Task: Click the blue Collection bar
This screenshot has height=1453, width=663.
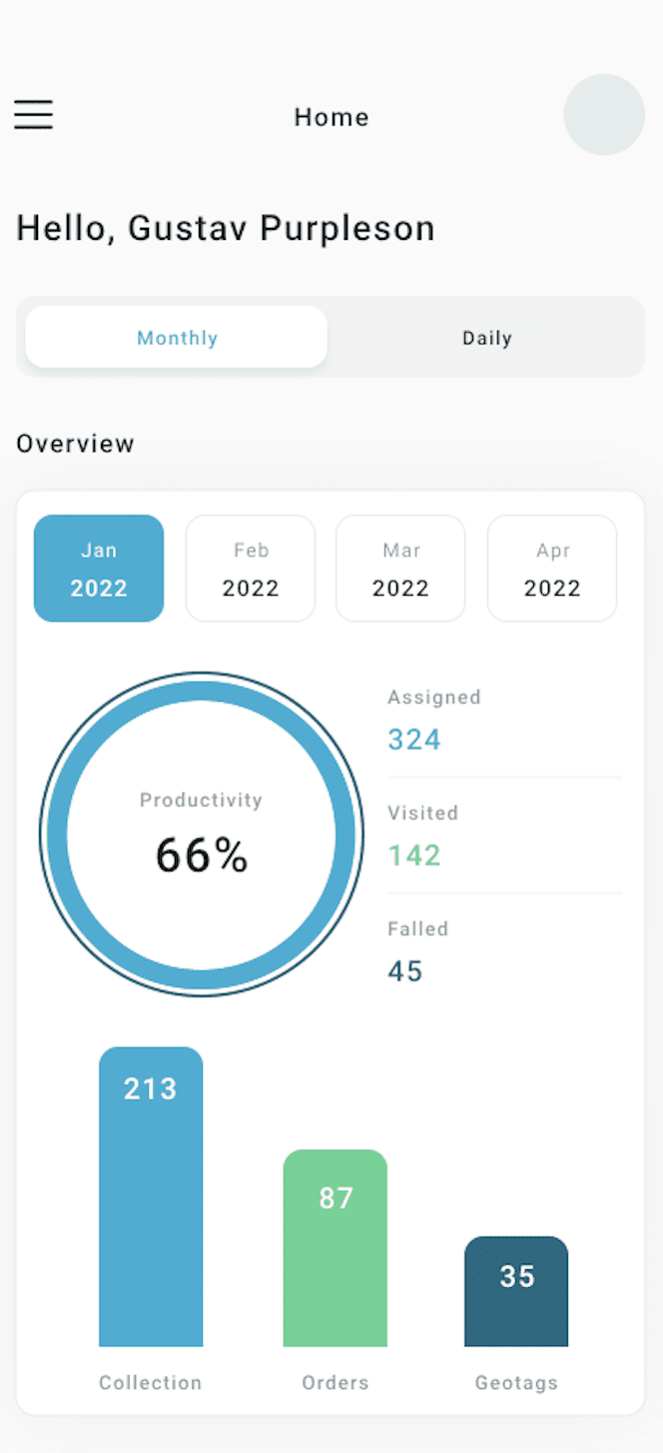Action: [x=151, y=1197]
